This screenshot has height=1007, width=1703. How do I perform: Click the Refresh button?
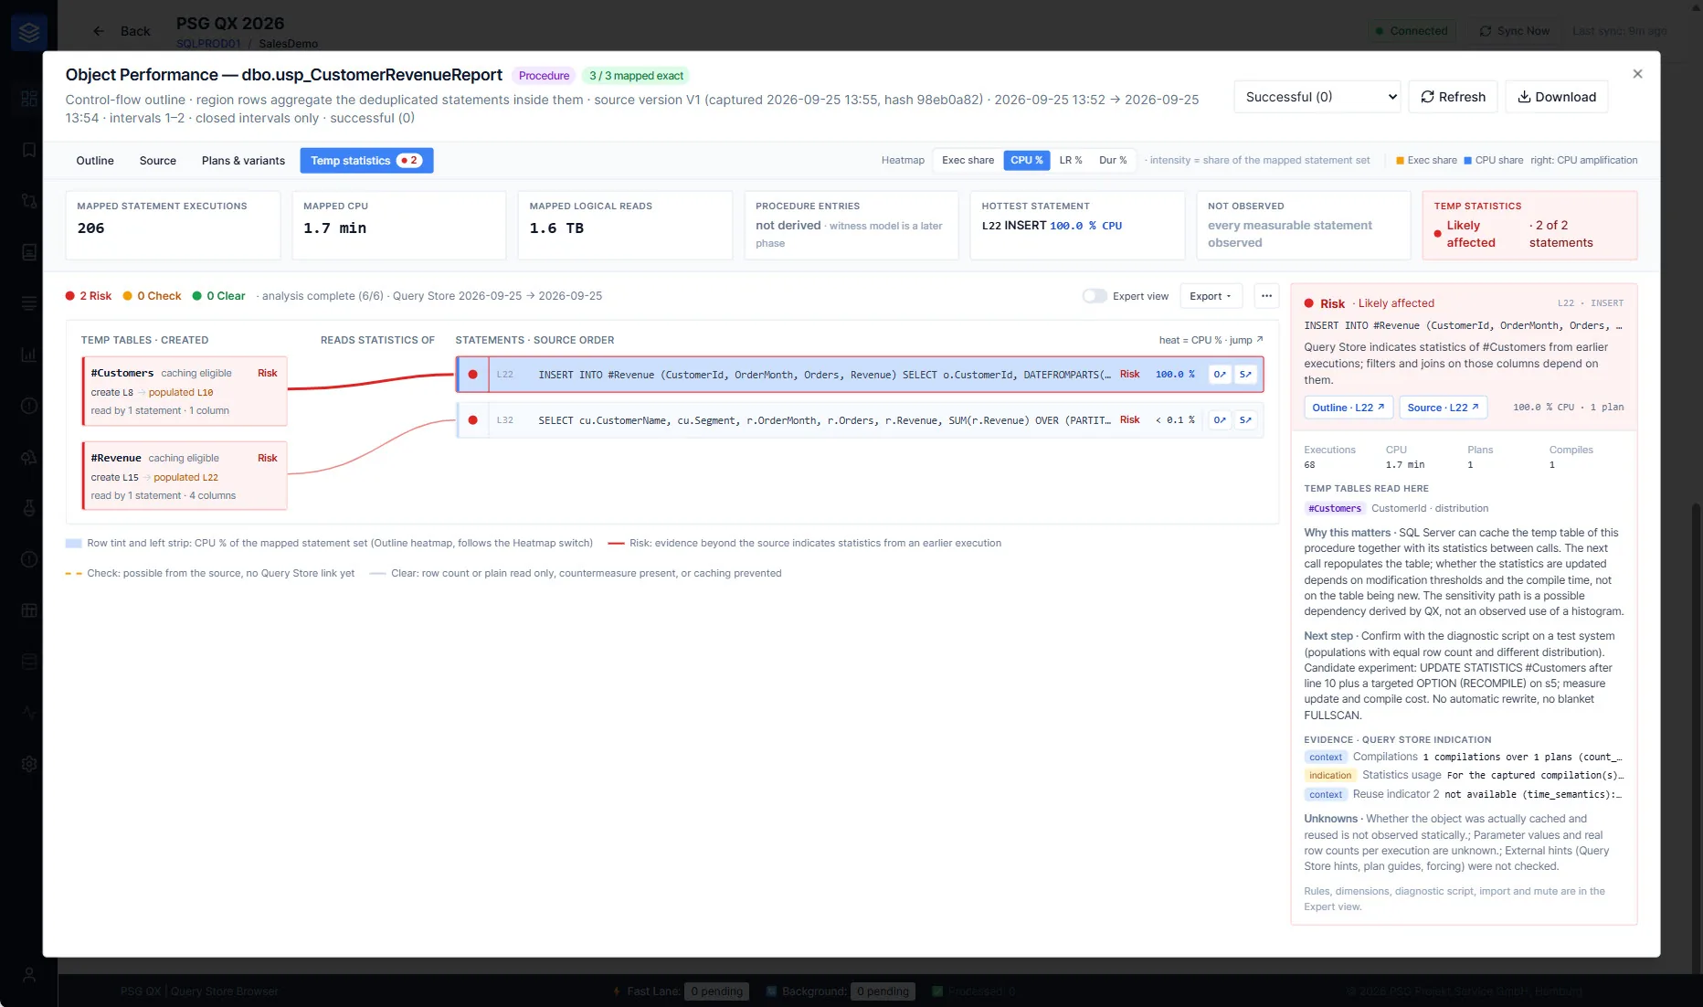point(1453,97)
